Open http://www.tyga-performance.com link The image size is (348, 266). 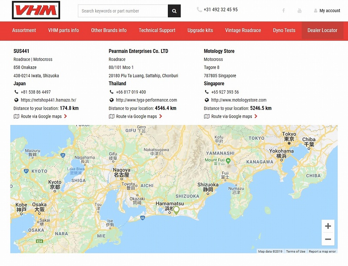[x=147, y=100]
